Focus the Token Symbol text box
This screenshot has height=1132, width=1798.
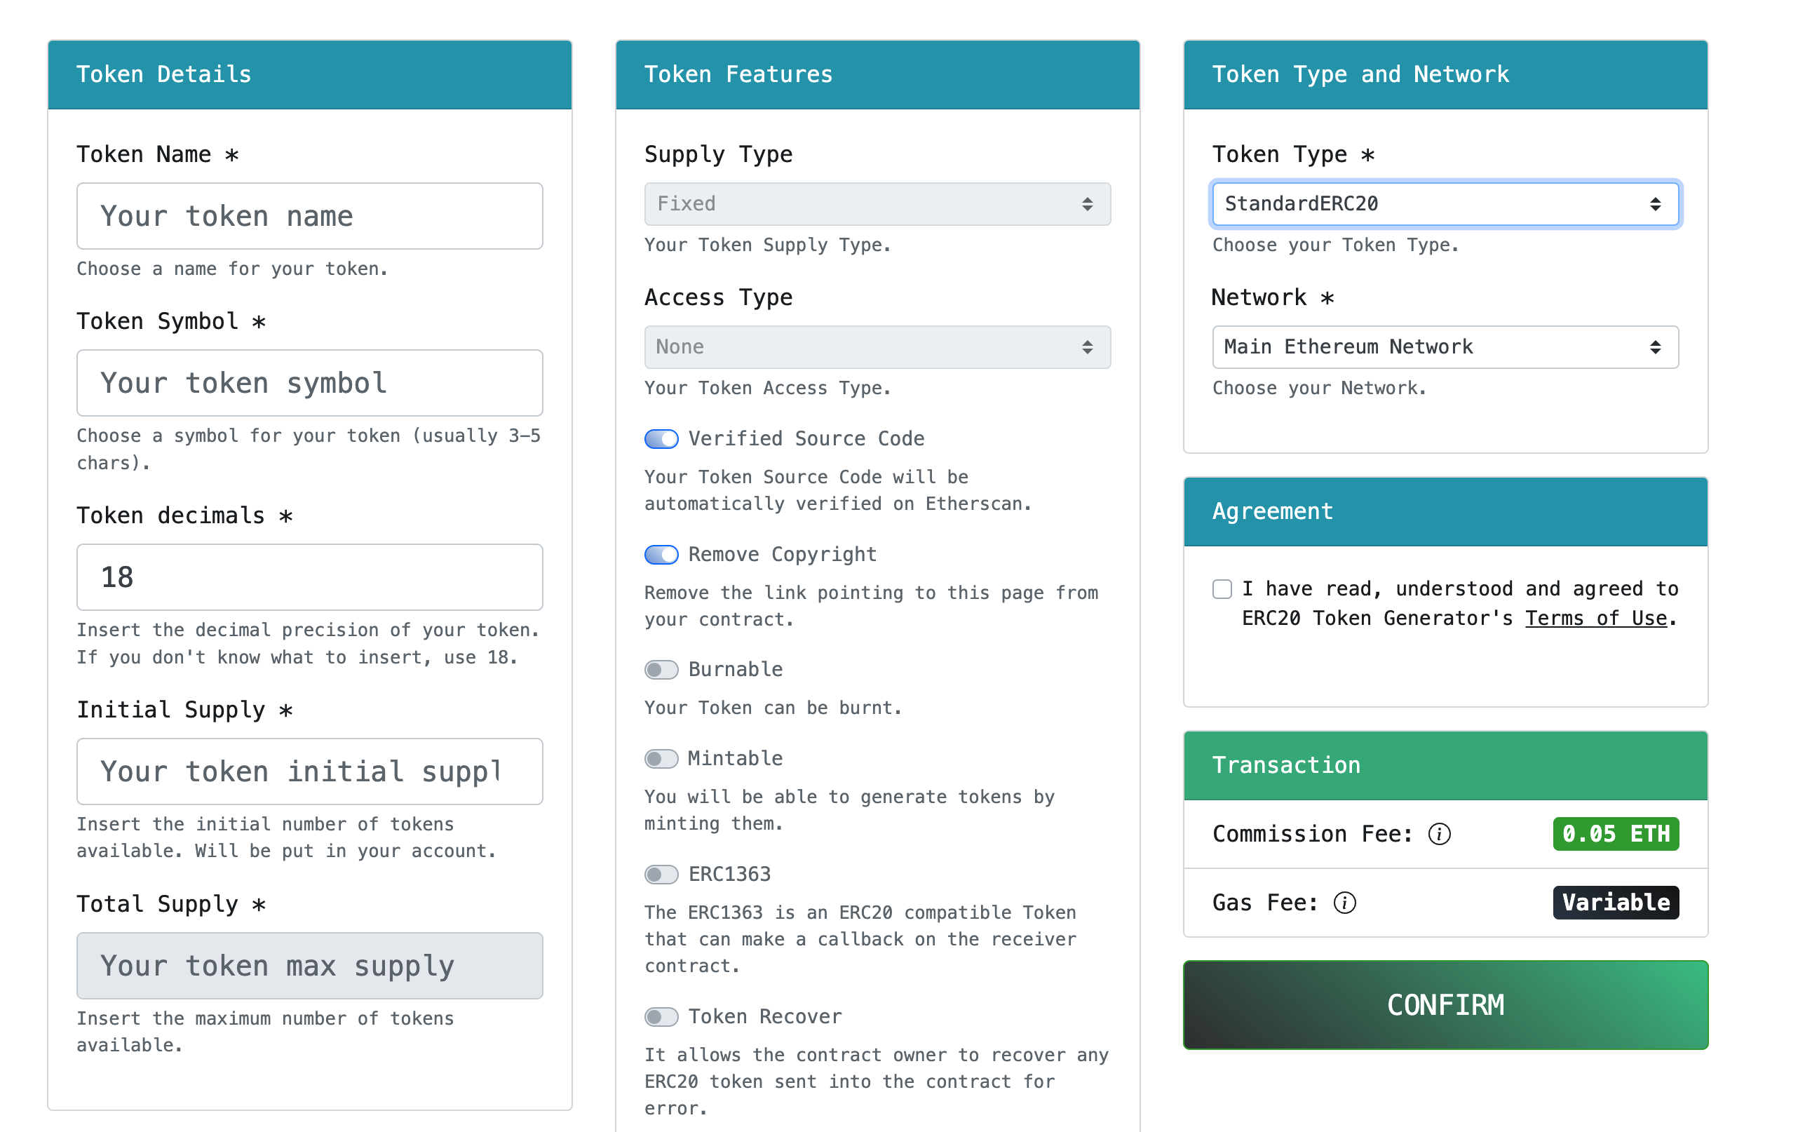309,383
